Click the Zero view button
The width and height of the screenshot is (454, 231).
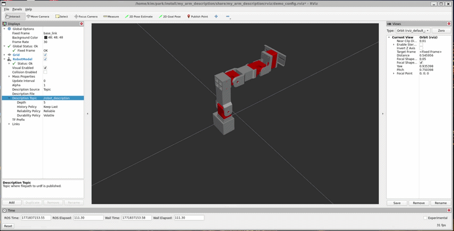point(442,31)
